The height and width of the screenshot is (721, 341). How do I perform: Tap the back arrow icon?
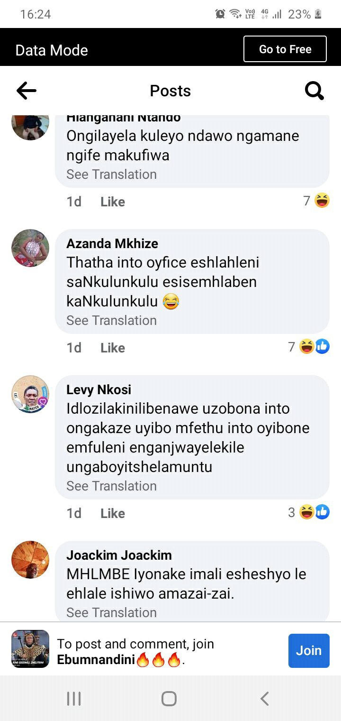coord(27,91)
